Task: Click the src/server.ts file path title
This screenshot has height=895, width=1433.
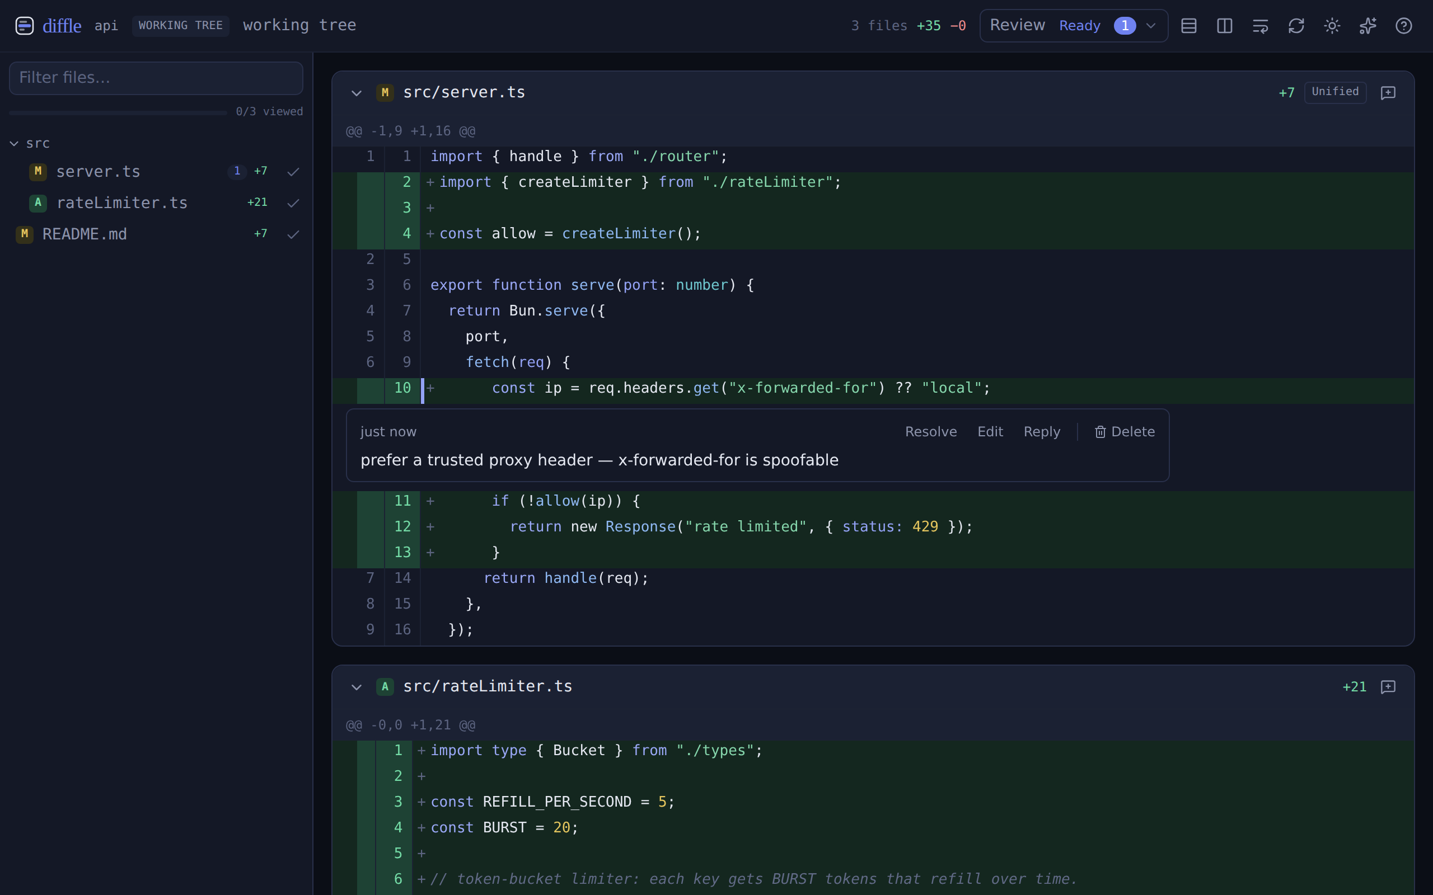Action: 463,92
